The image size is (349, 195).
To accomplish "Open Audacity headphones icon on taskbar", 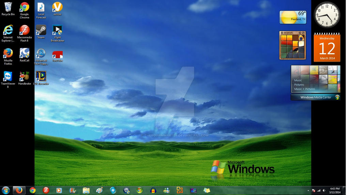I will click(153, 190).
